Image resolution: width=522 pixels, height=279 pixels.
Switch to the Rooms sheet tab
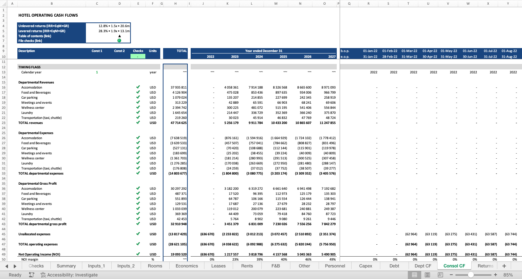coord(155,266)
